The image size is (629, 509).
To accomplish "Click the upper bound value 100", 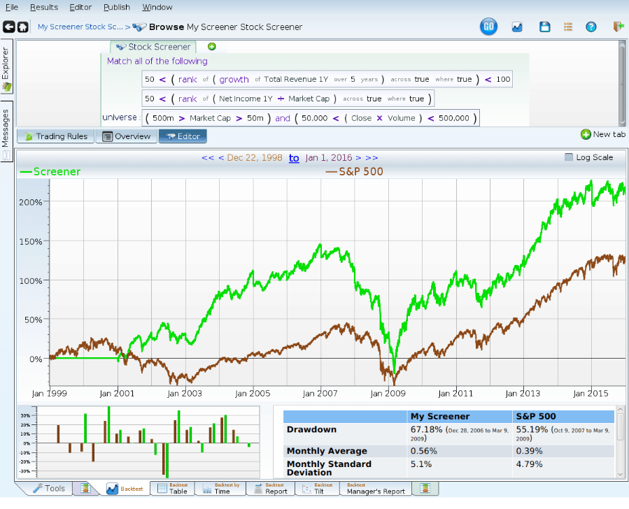I will (x=503, y=79).
